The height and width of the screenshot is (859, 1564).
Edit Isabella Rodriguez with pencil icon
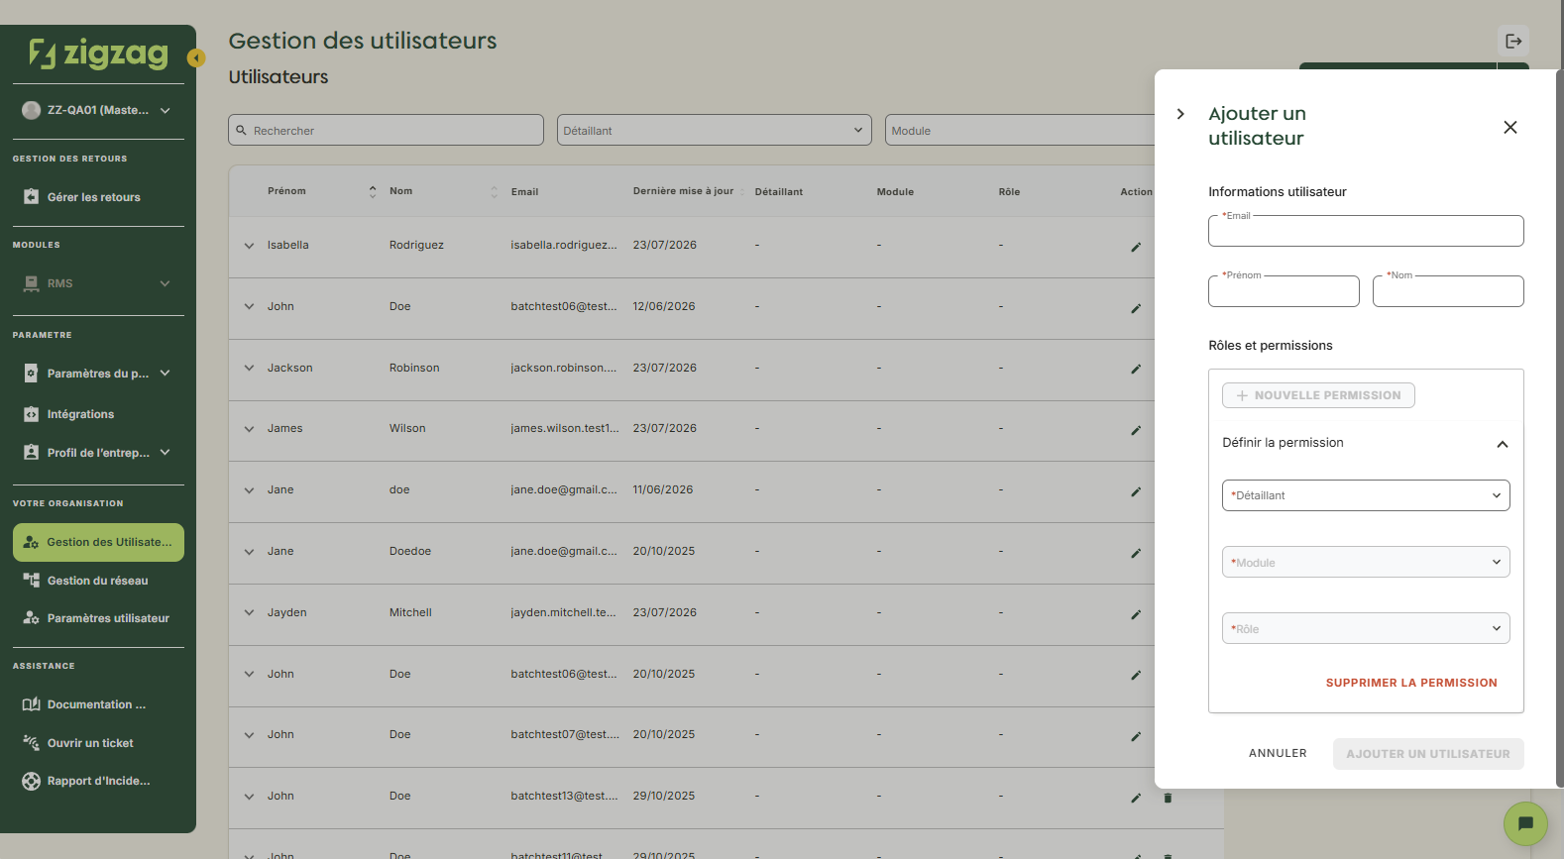[1136, 247]
